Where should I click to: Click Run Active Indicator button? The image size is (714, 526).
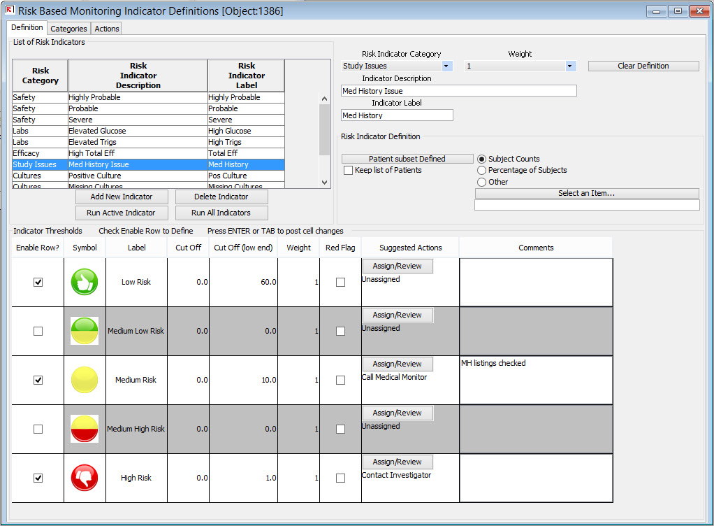tap(122, 213)
